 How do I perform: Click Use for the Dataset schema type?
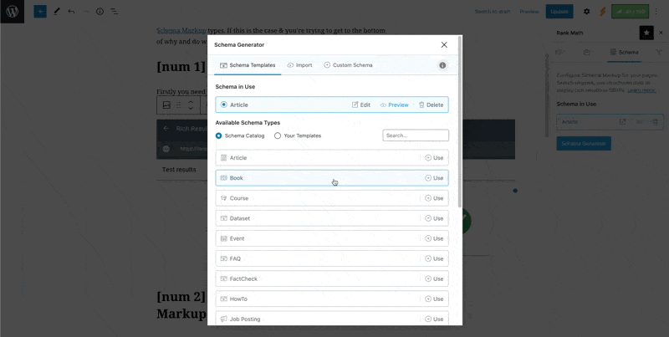pos(434,218)
